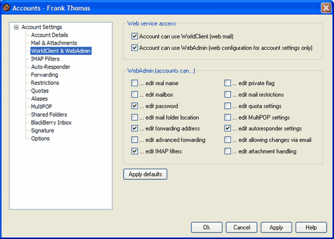Confirm the dialog with Ok
The width and height of the screenshot is (334, 239).
tap(207, 228)
